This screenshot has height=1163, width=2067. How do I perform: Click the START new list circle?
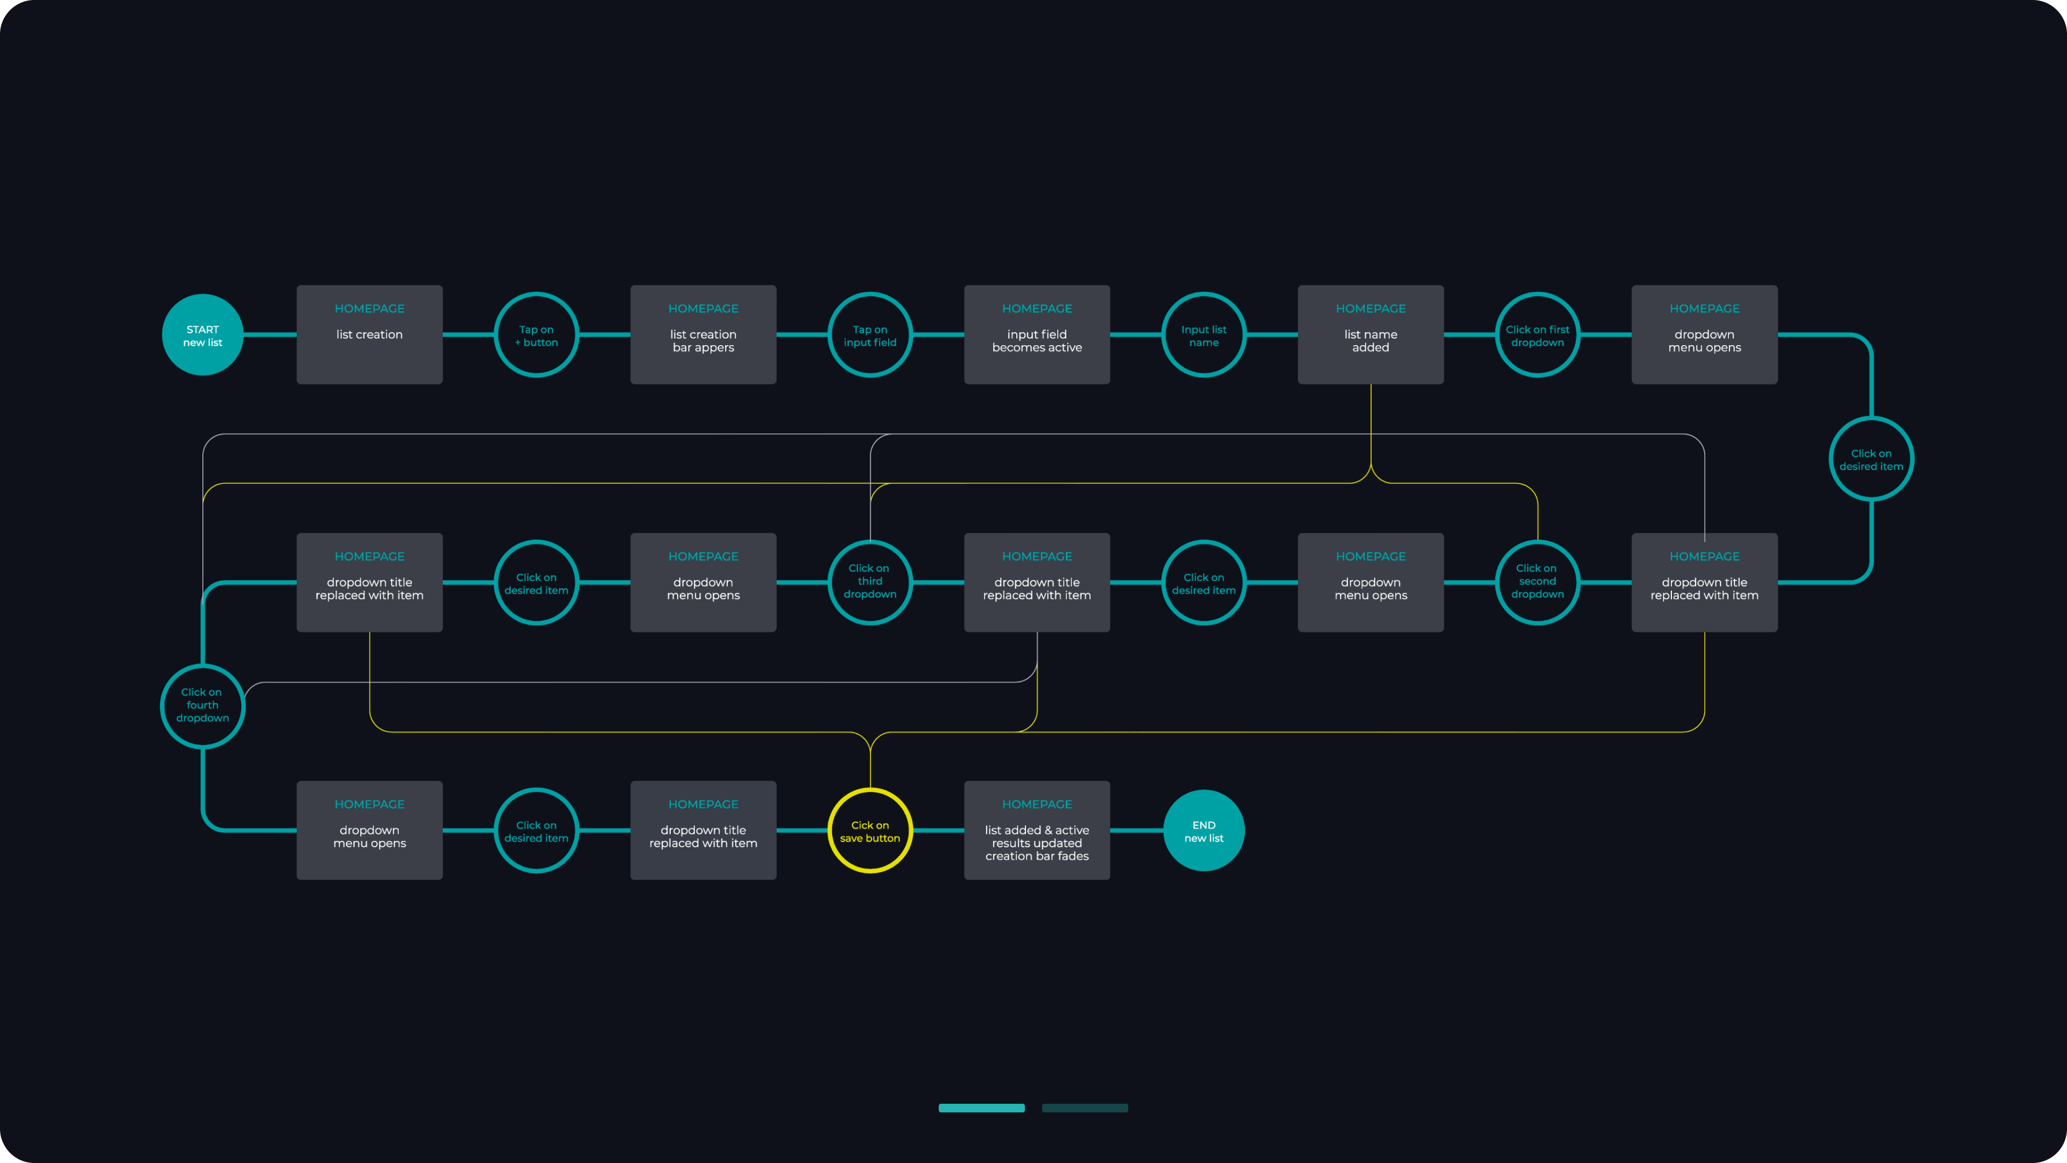(202, 335)
